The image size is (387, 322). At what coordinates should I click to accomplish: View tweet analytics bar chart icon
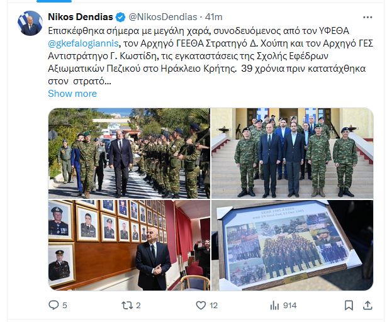[x=275, y=306]
